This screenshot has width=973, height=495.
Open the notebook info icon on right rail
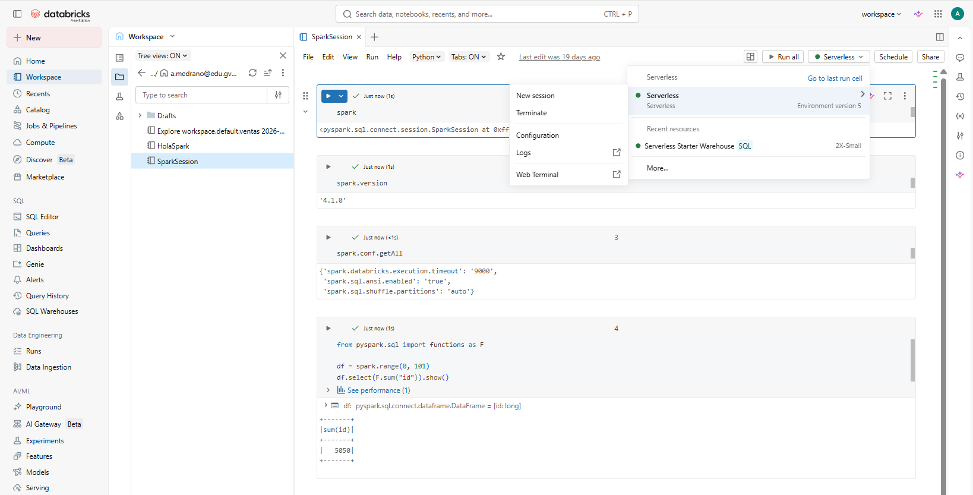(960, 155)
